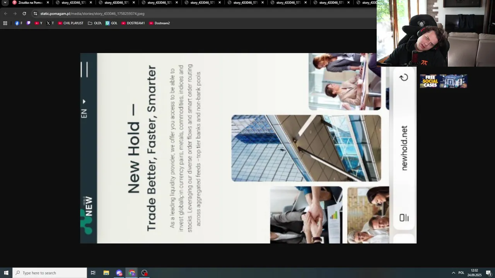Click the glass building photo in the image

(x=306, y=148)
